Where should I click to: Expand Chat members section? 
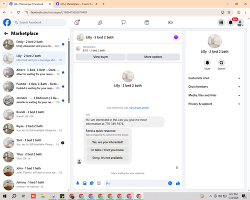(x=214, y=86)
